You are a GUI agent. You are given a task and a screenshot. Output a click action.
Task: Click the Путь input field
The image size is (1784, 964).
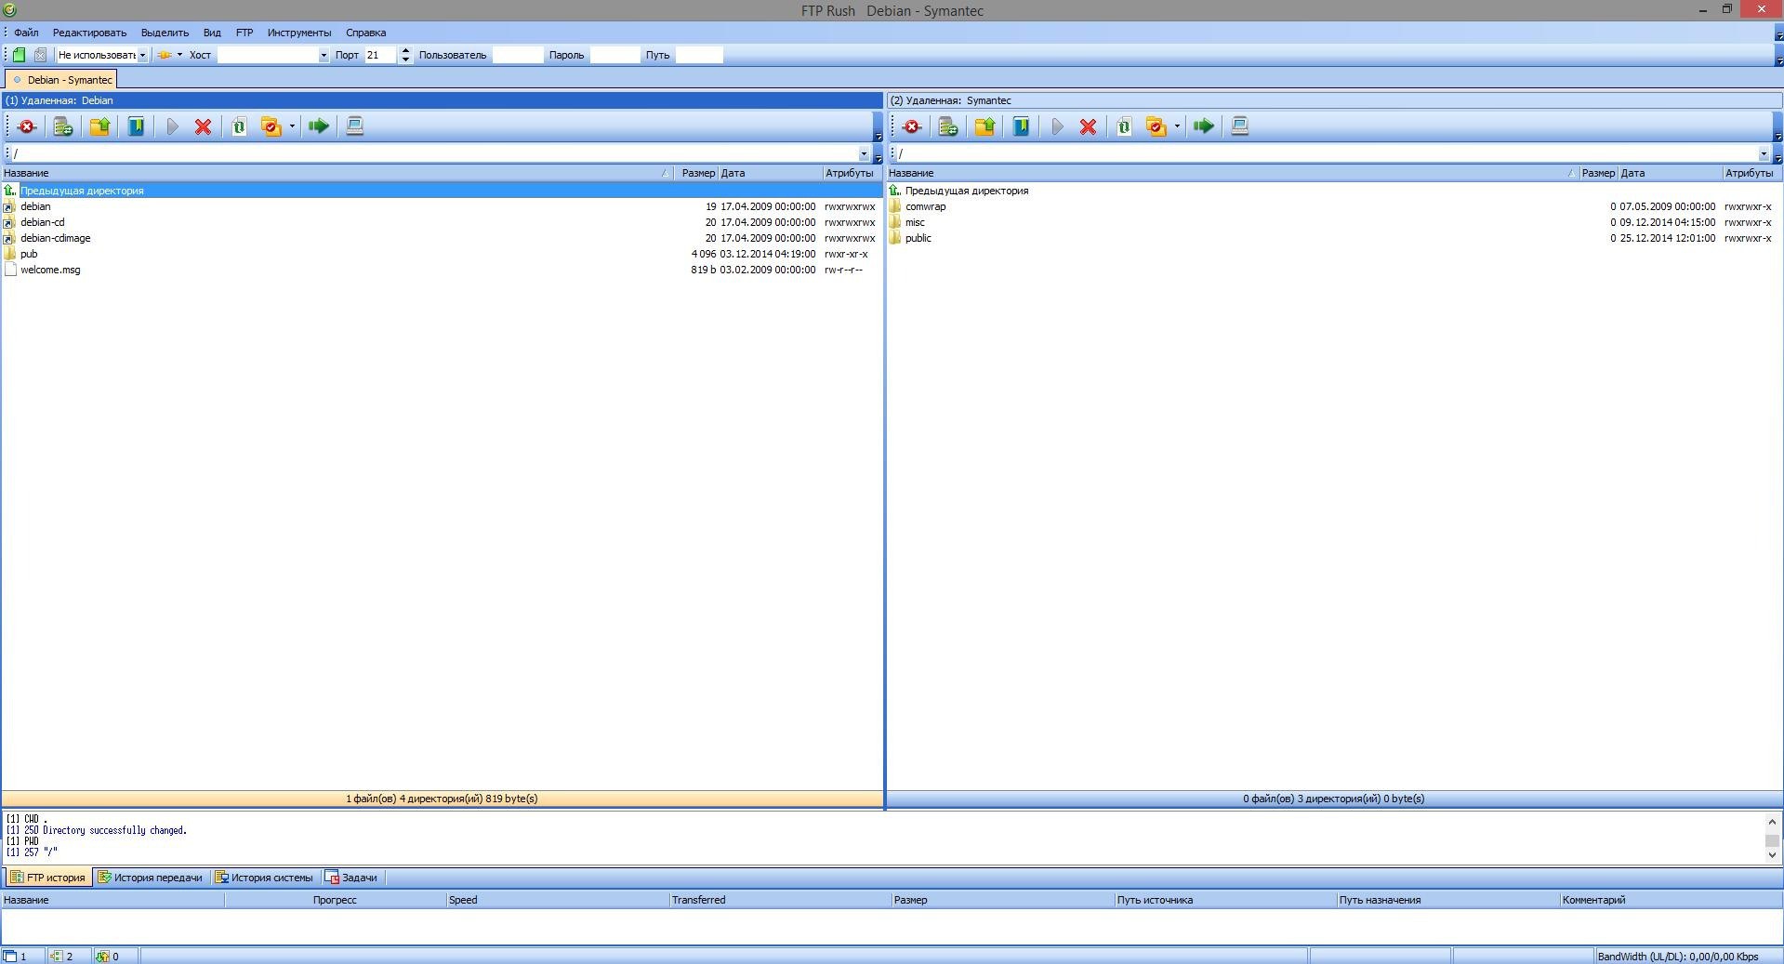pyautogui.click(x=699, y=55)
